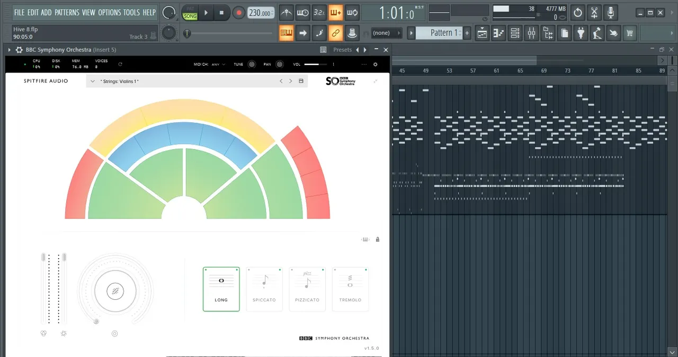This screenshot has width=678, height=357.
Task: Click the PAN knob
Action: [279, 65]
